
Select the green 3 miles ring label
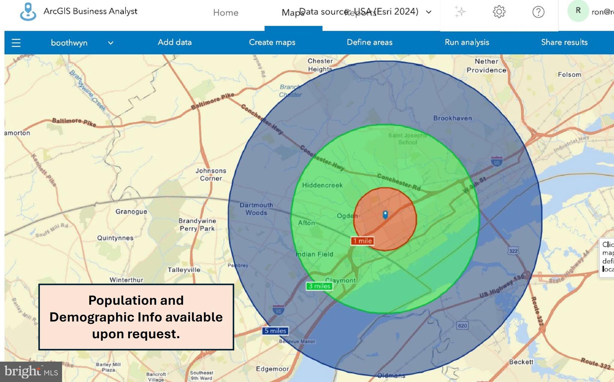pos(319,286)
